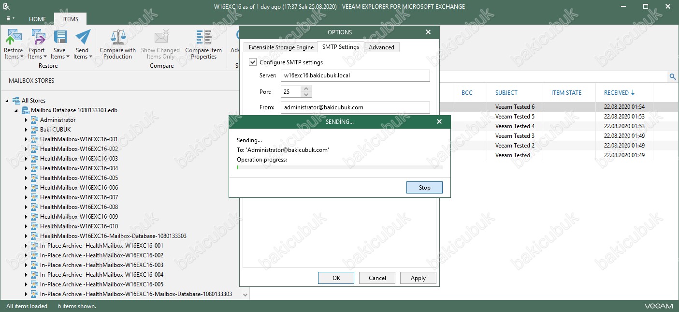The image size is (679, 312).
Task: Click the SMTP Server input field
Action: point(355,75)
